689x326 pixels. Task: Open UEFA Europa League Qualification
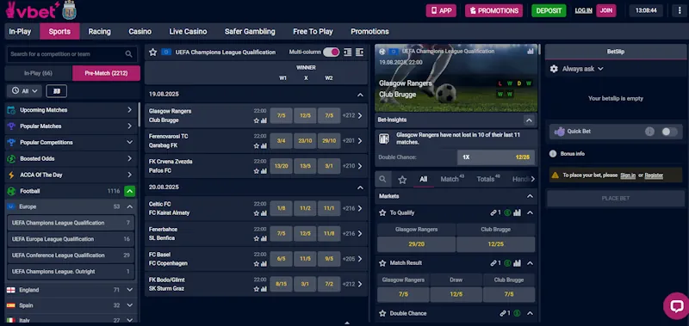pyautogui.click(x=71, y=239)
